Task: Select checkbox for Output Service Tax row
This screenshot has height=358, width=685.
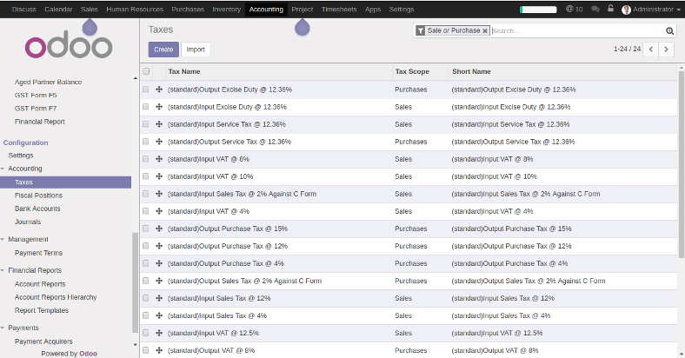Action: (146, 142)
